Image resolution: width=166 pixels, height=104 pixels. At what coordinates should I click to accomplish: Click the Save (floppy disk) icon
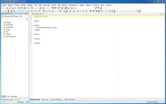point(19,8)
